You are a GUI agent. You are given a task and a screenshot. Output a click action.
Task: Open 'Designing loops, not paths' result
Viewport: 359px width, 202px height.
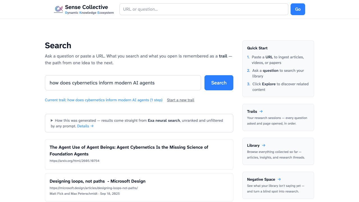click(x=98, y=181)
